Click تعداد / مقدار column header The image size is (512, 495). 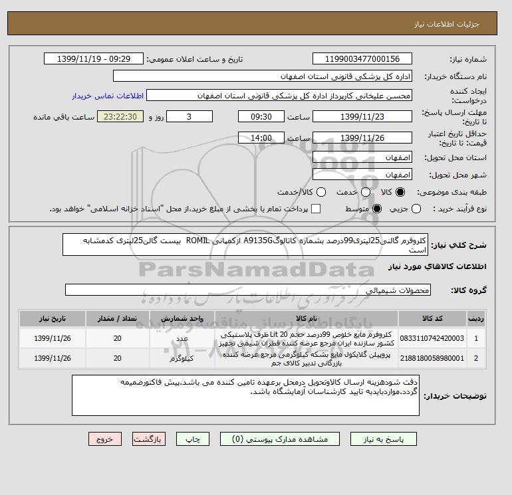(118, 318)
